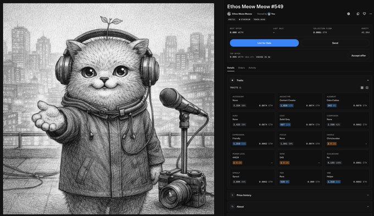Click the Rarity rank value

click(365, 32)
